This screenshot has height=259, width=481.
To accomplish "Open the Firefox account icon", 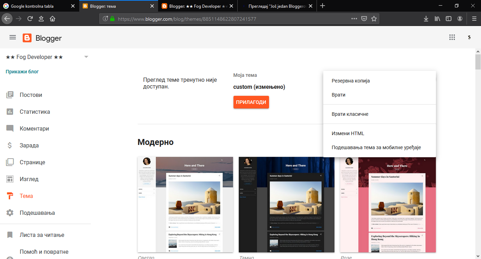I will click(460, 19).
